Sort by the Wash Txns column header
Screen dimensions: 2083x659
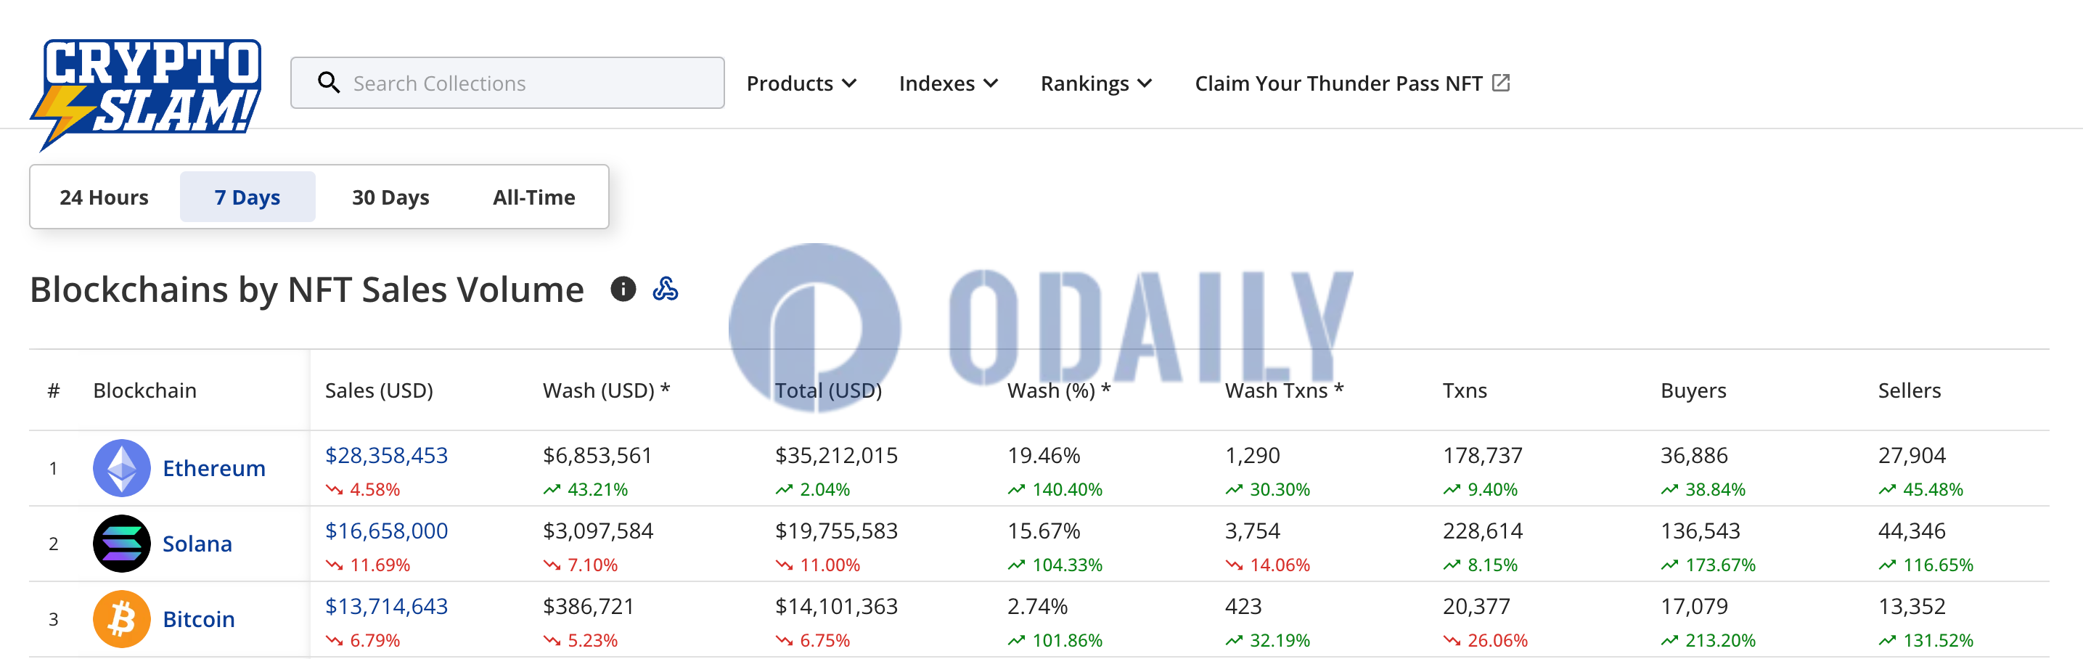pyautogui.click(x=1284, y=390)
